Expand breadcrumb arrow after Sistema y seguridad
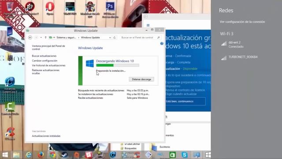 pyautogui.click(x=78, y=38)
